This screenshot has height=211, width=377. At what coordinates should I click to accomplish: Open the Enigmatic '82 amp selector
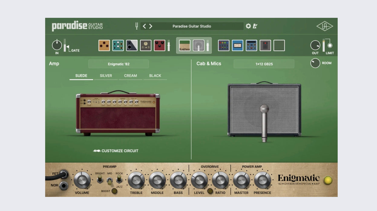[119, 64]
